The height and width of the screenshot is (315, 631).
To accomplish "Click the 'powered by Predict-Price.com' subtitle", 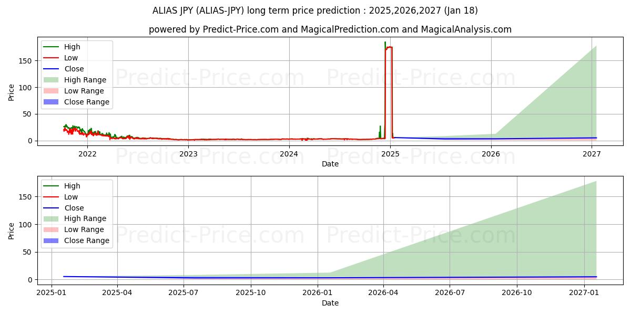I will 330,29.
